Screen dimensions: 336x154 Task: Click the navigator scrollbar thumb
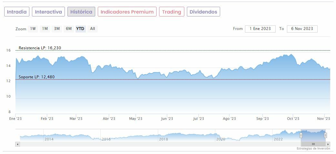[313, 144]
